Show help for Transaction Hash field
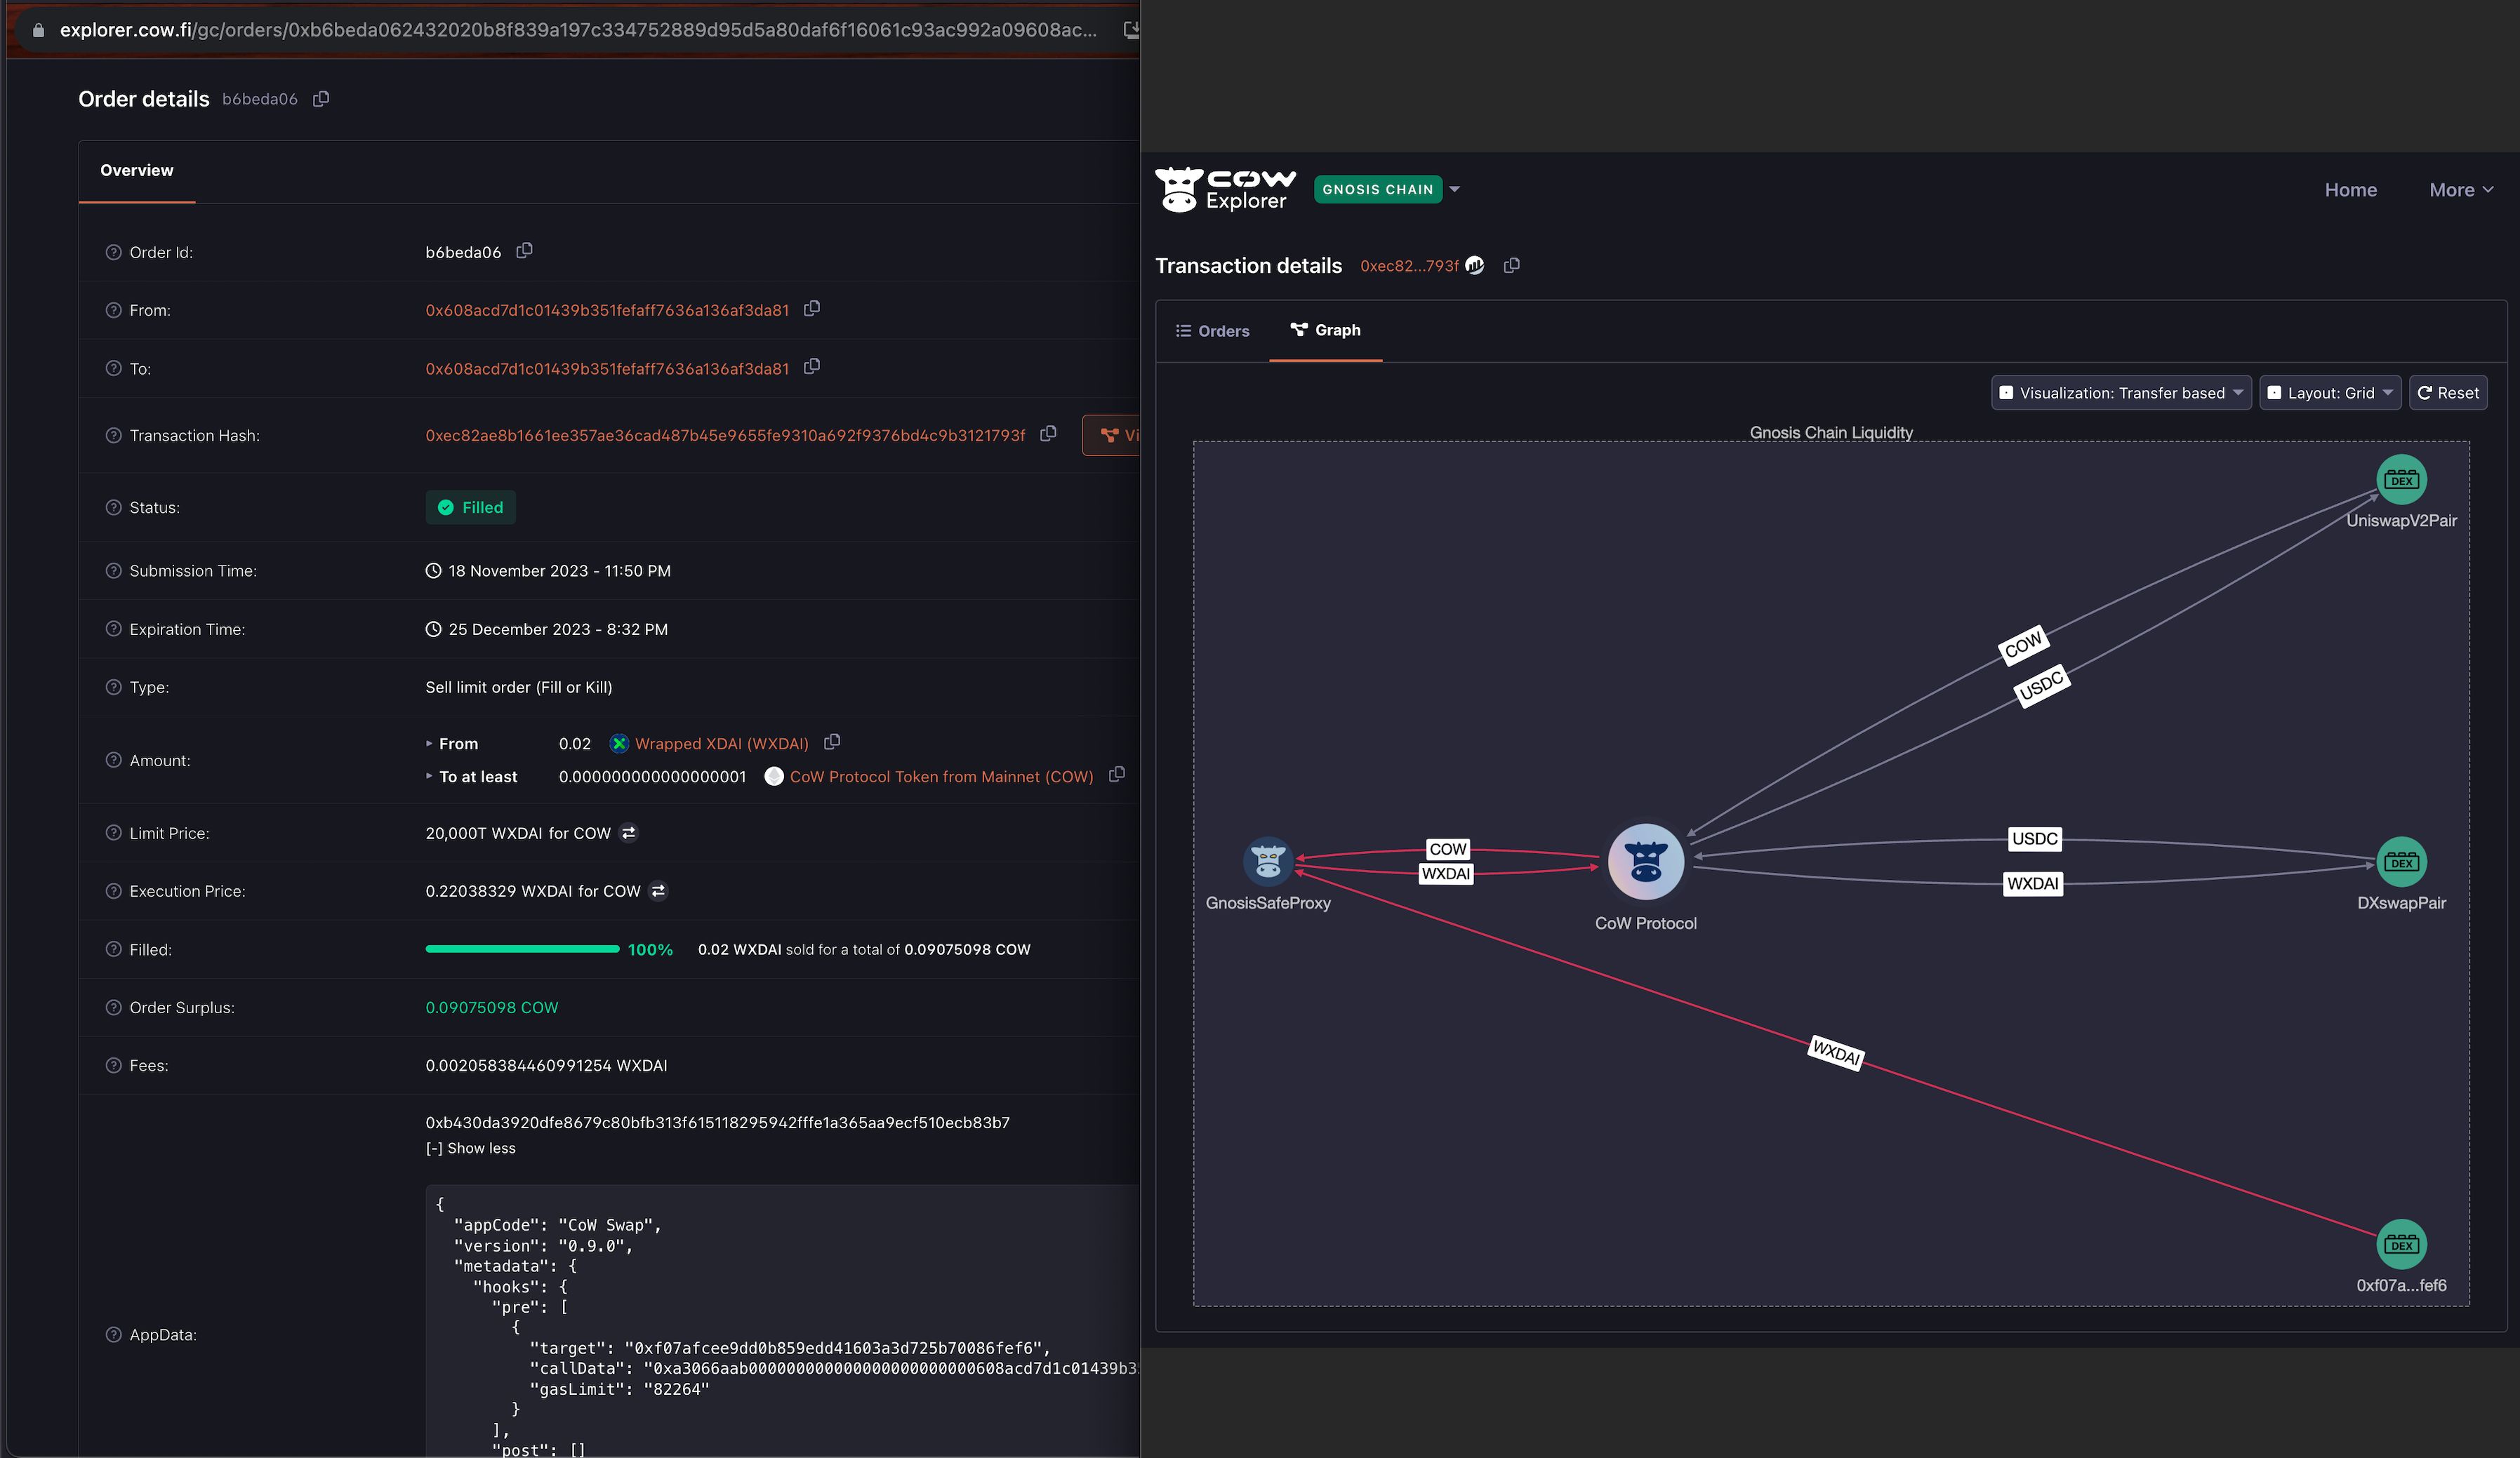This screenshot has height=1458, width=2520. pos(113,435)
